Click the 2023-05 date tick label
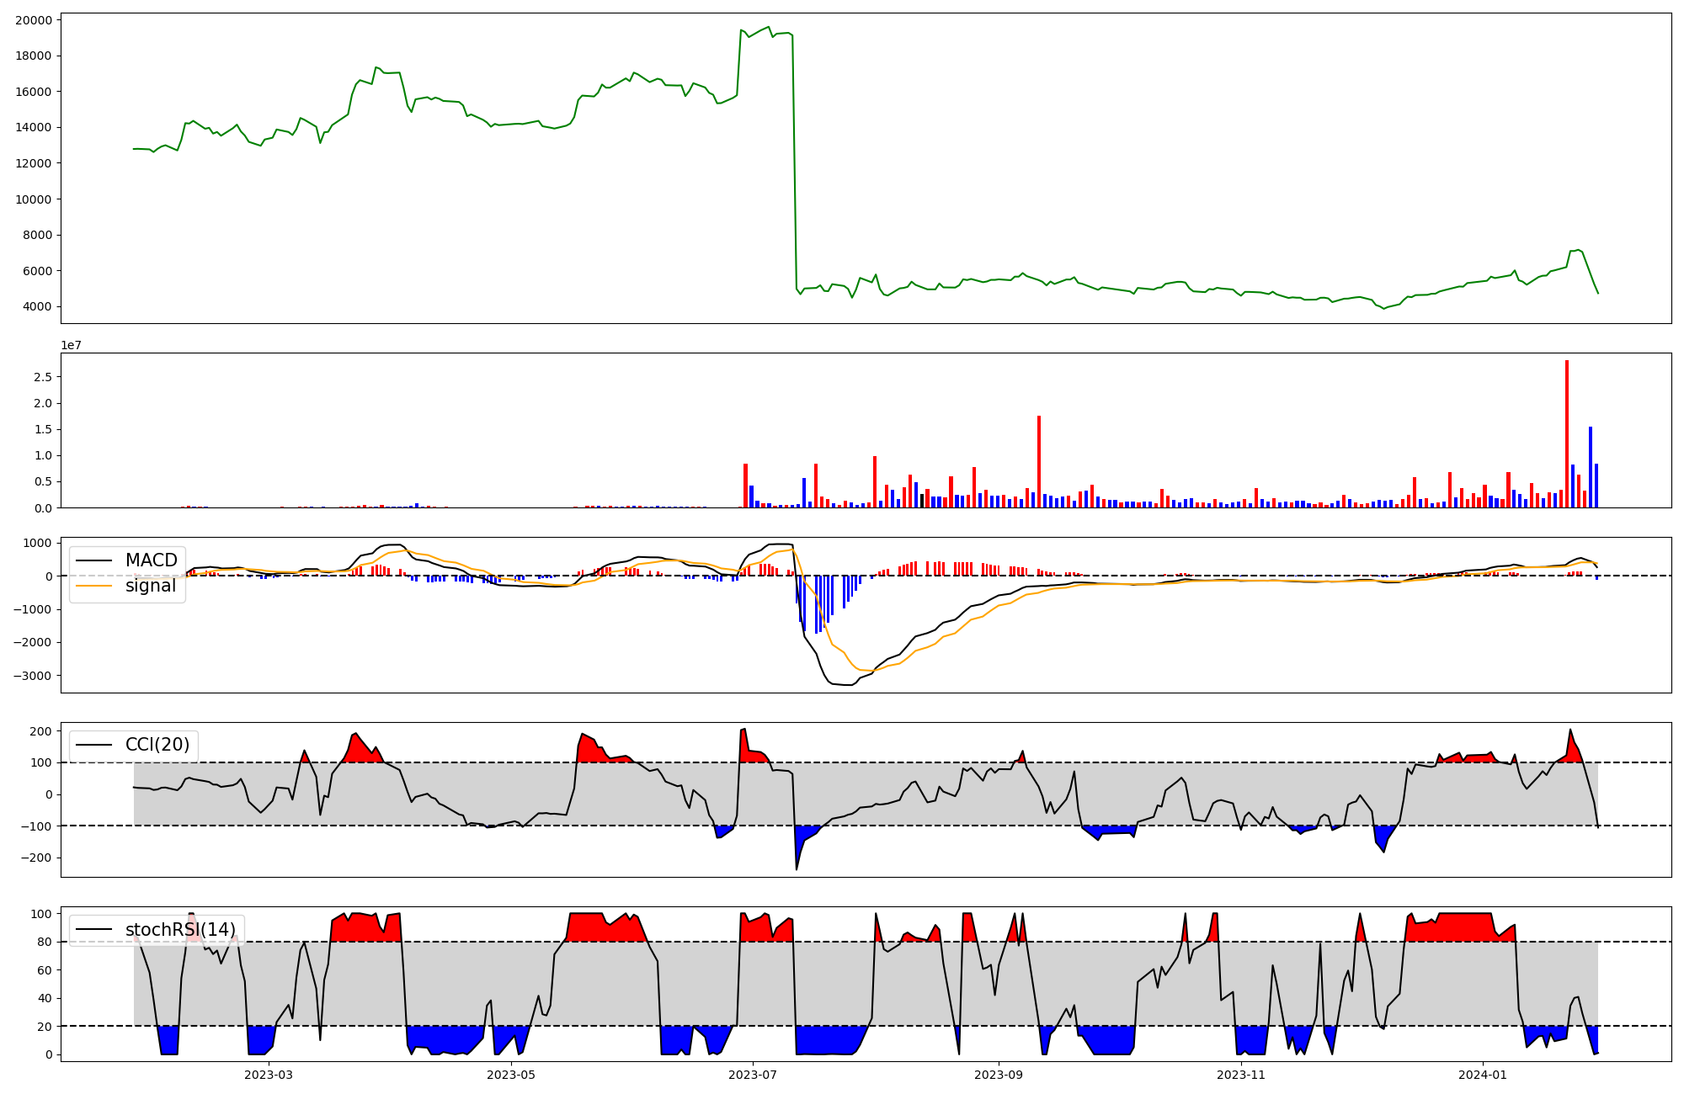 click(x=511, y=1075)
